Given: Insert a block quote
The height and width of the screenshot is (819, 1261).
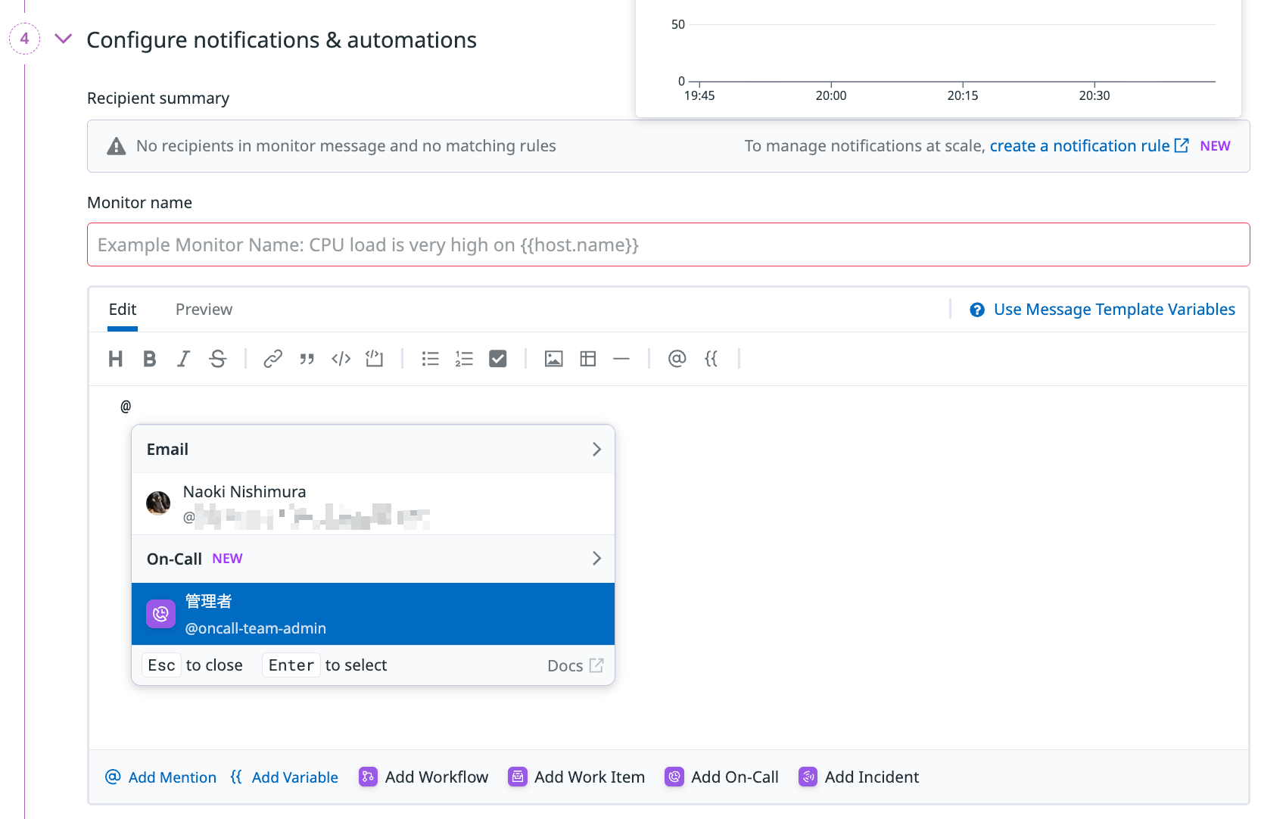Looking at the screenshot, I should point(307,359).
